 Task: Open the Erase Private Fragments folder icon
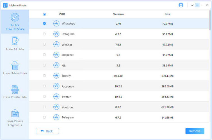15,113
